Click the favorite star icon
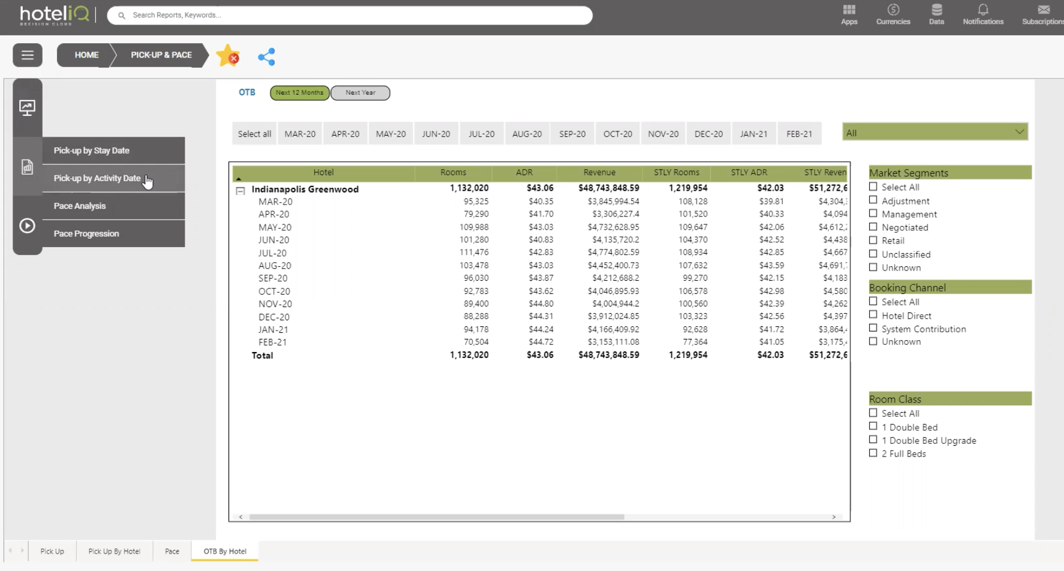Image resolution: width=1064 pixels, height=571 pixels. (x=228, y=56)
